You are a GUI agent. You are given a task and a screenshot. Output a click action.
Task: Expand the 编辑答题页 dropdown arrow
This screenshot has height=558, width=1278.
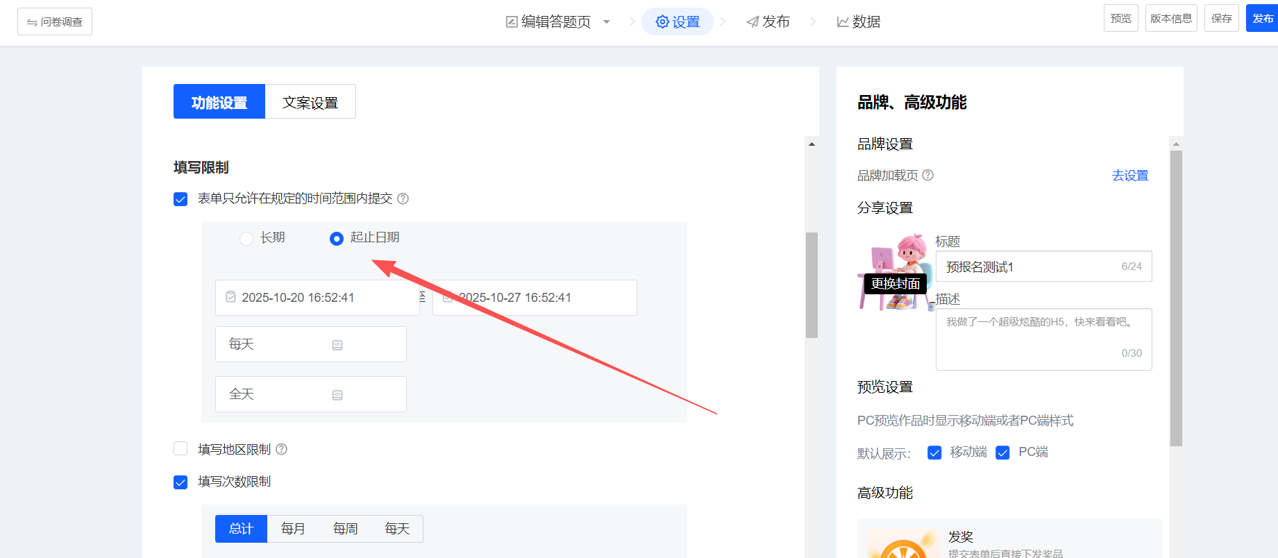(x=607, y=22)
